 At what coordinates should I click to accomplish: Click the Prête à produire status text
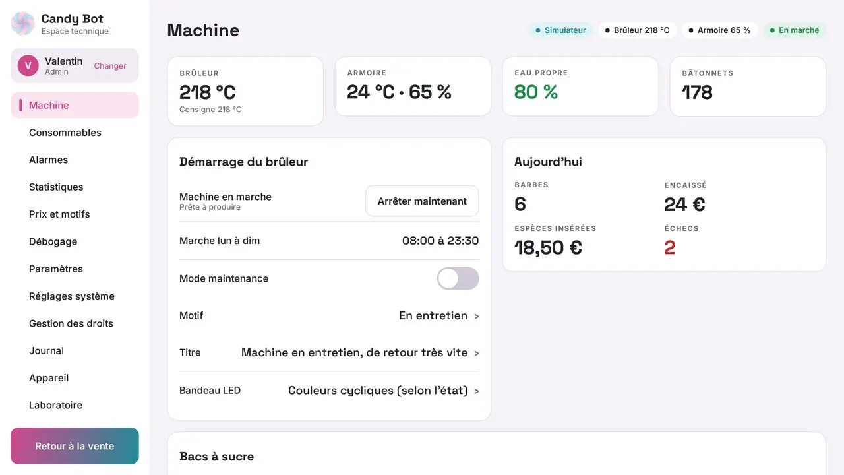click(210, 207)
